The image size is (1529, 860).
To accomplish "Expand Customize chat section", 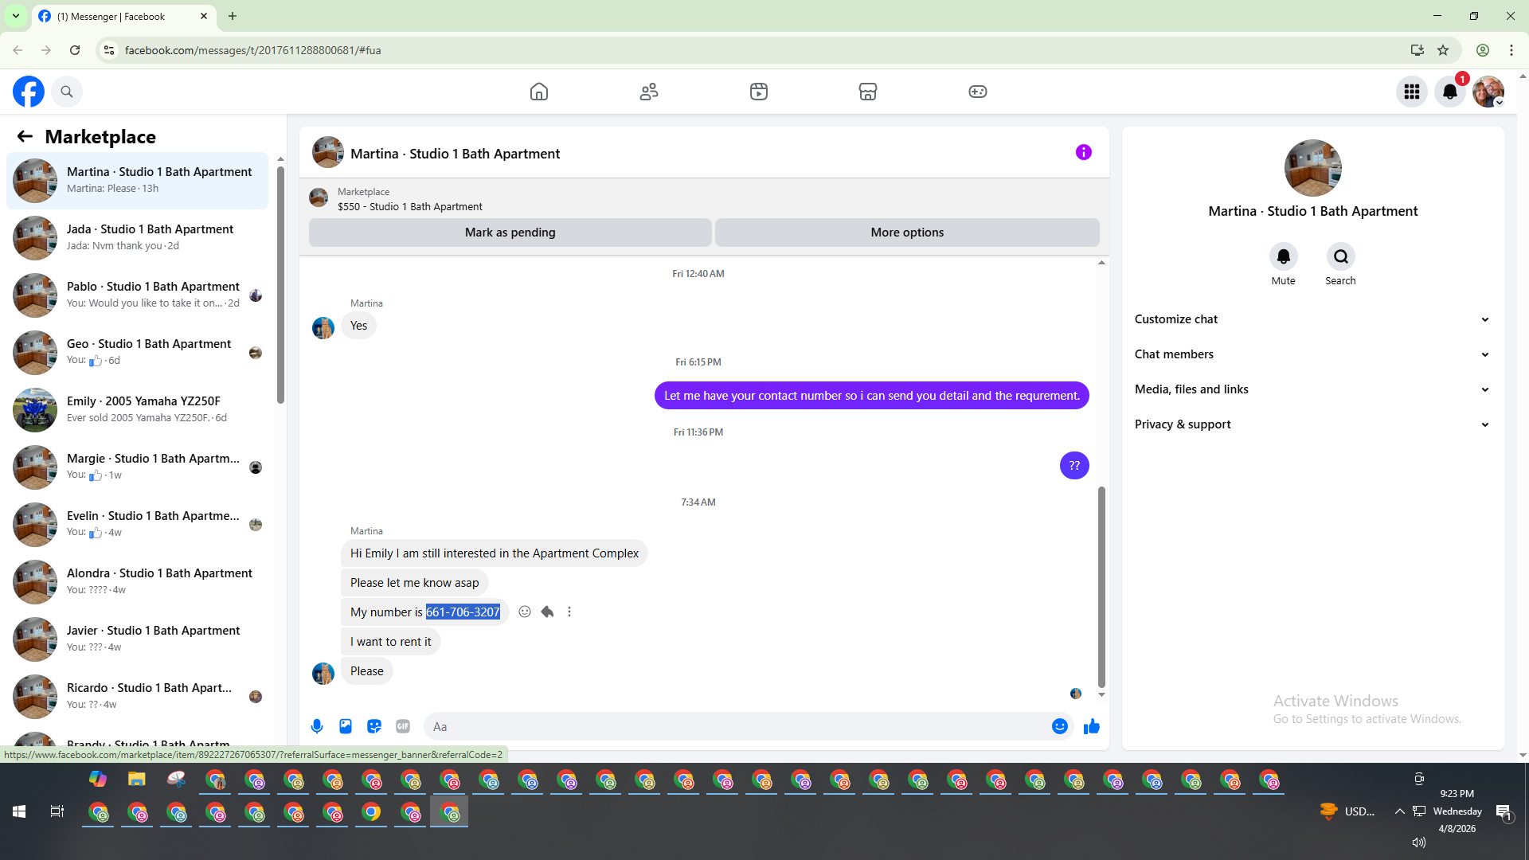I will coord(1312,319).
